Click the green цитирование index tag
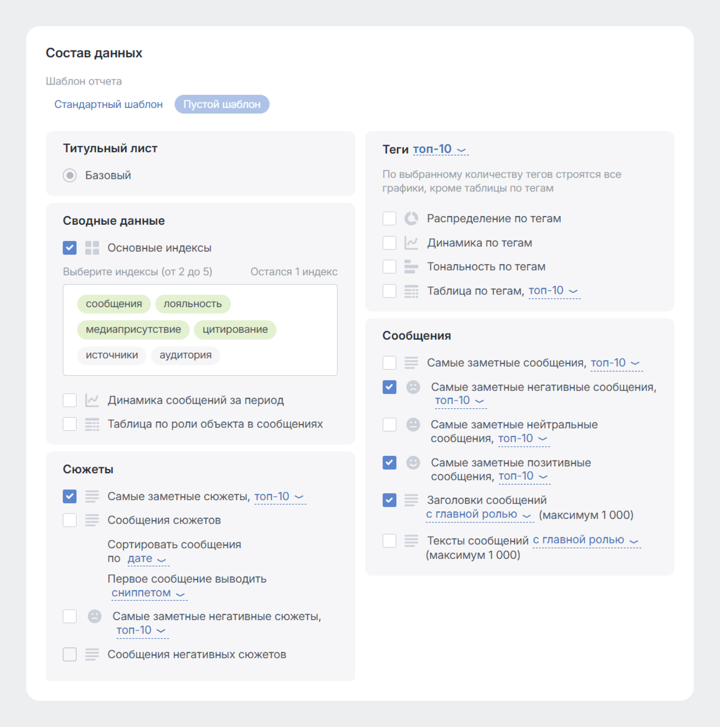720x727 pixels. pyautogui.click(x=235, y=329)
